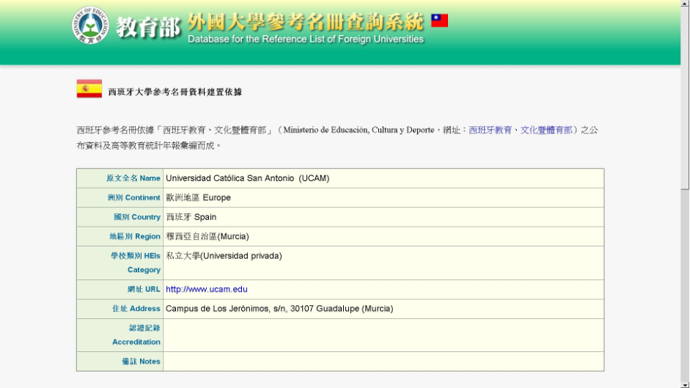Open the http://www.ucam.edu link
Image resolution: width=690 pixels, height=388 pixels.
(x=206, y=289)
